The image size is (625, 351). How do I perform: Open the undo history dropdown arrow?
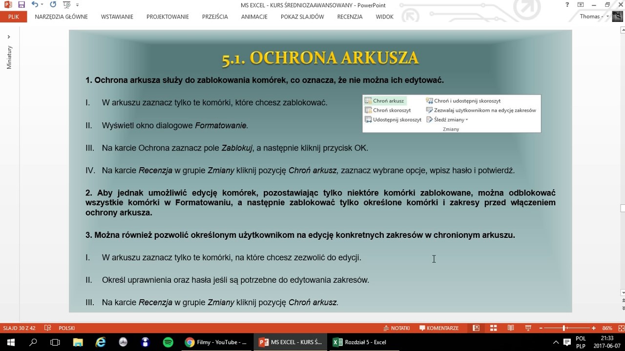(x=42, y=5)
